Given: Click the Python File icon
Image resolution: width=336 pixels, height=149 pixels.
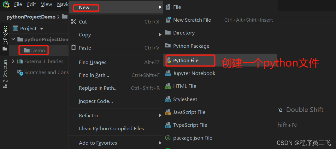Looking at the screenshot, I should 169,61.
